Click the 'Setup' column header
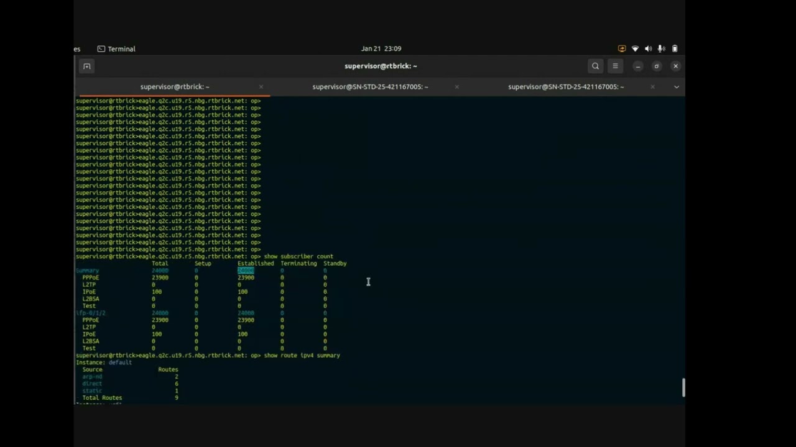796x447 pixels. pos(203,264)
